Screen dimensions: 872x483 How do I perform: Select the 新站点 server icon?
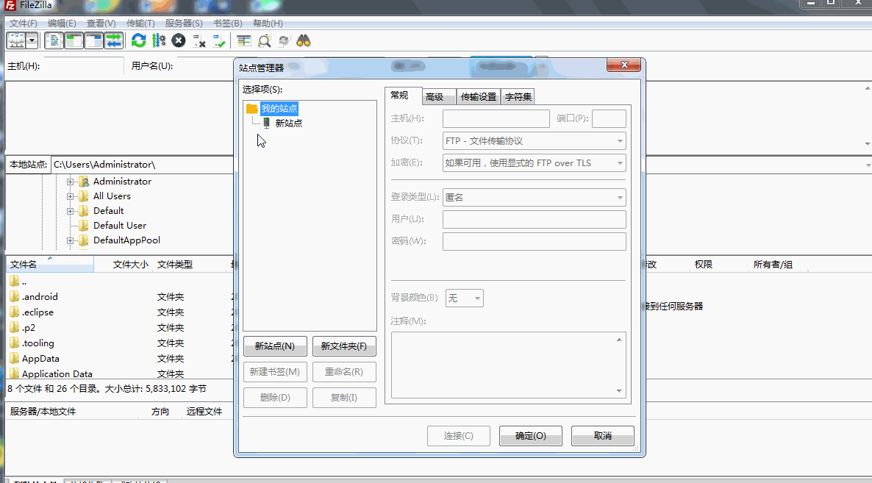266,123
